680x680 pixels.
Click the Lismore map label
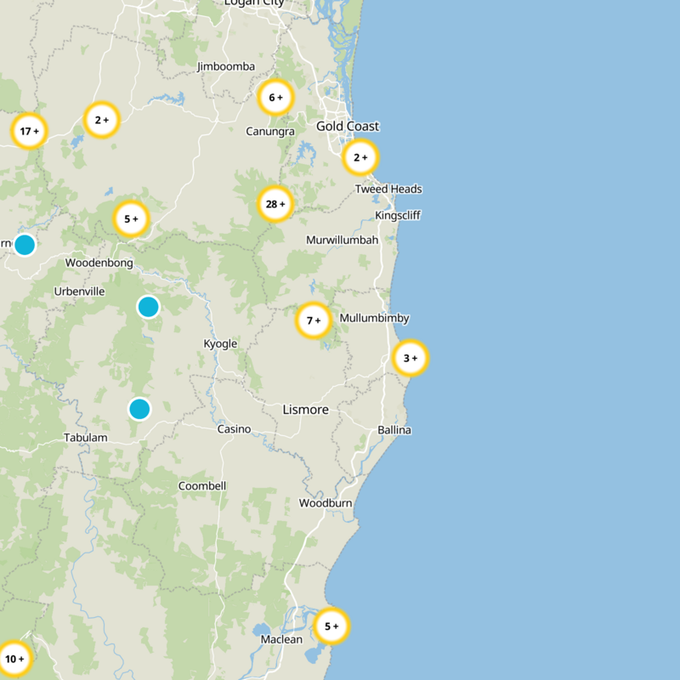(306, 410)
